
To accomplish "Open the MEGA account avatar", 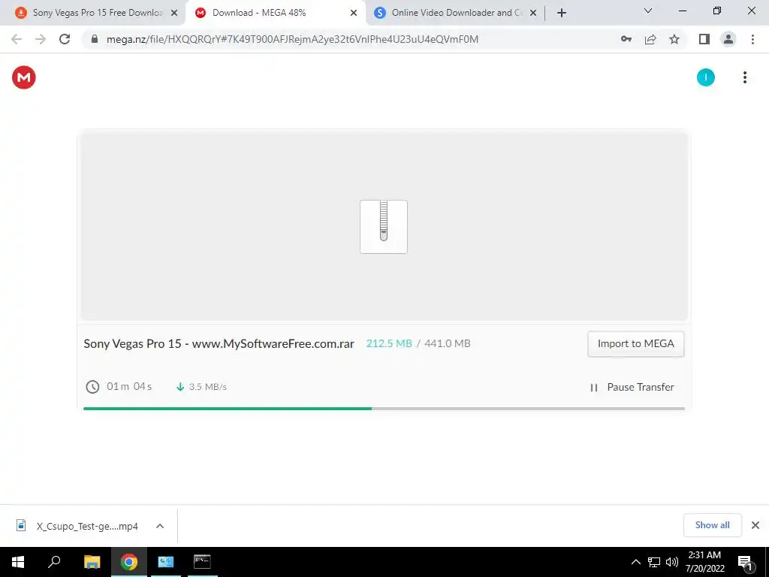I will coord(706,77).
